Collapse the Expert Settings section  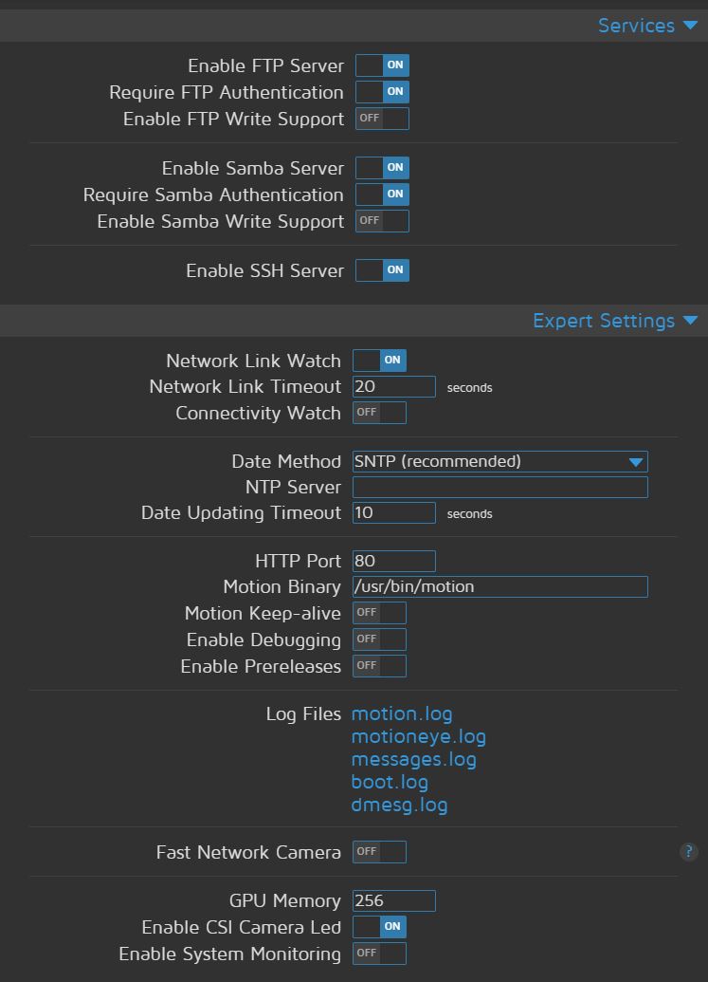(x=615, y=321)
